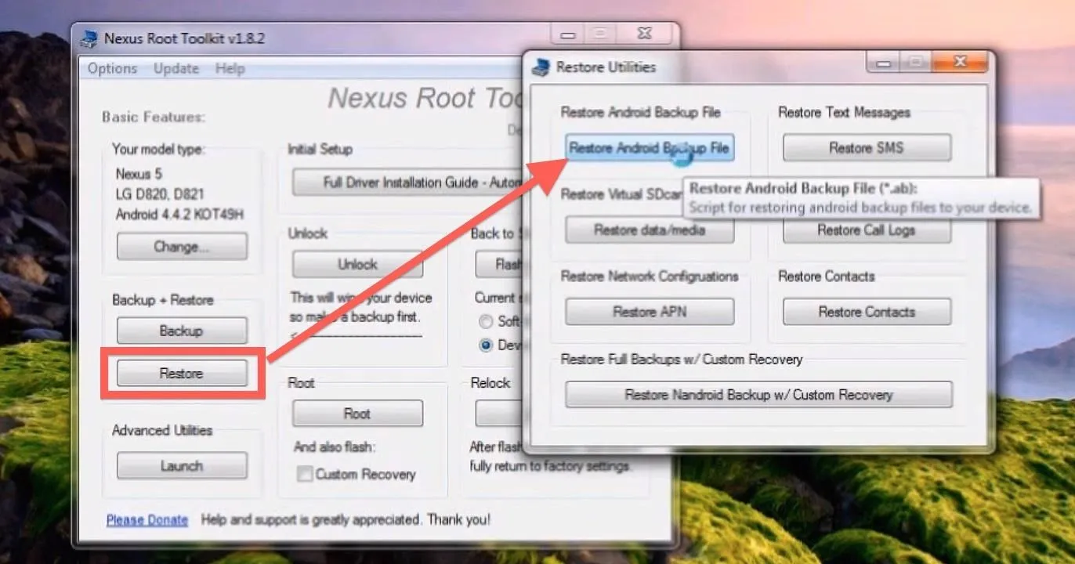Click the Restore Utilities window title icon

[x=541, y=67]
